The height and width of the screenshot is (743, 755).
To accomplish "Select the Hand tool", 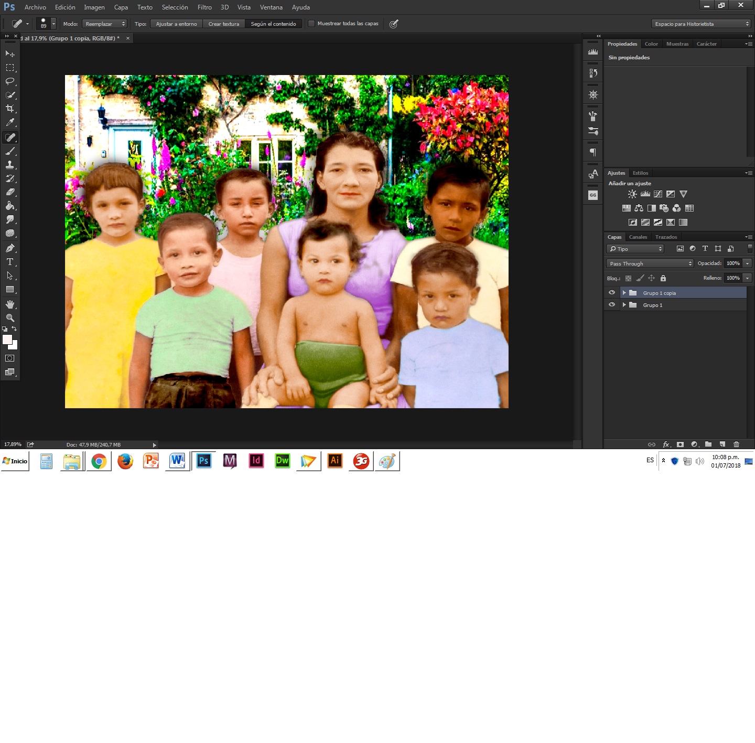I will pos(10,304).
